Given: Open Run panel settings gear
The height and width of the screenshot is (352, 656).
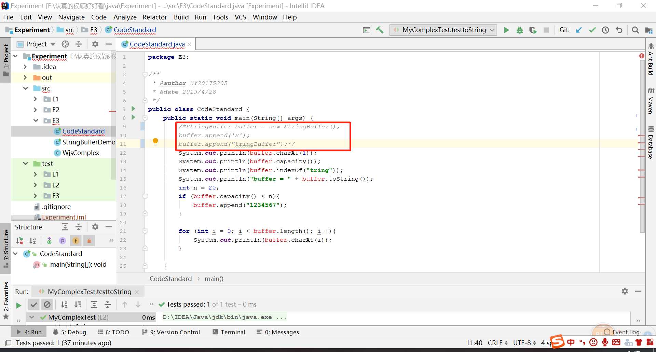Looking at the screenshot, I should [625, 291].
